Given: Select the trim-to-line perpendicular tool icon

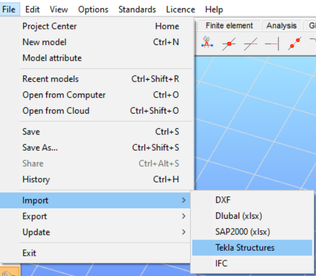Looking at the screenshot, I should coord(272,44).
